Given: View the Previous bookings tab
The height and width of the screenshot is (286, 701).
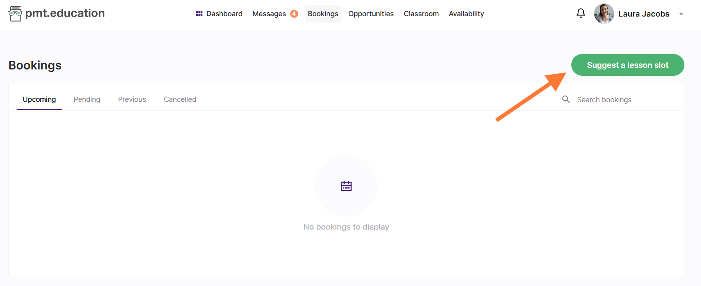Looking at the screenshot, I should (x=132, y=99).
